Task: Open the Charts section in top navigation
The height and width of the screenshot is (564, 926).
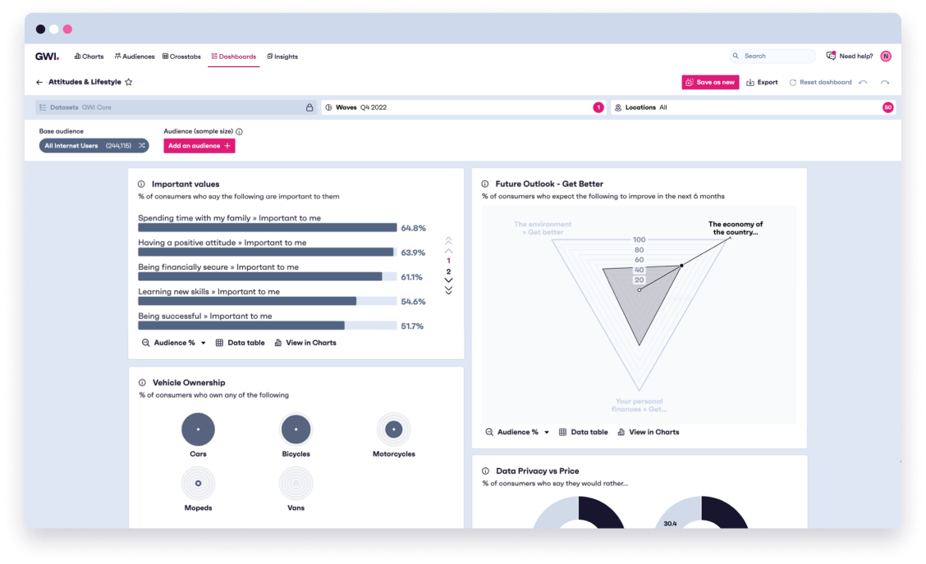Action: pyautogui.click(x=89, y=56)
